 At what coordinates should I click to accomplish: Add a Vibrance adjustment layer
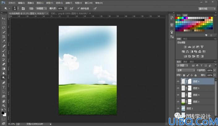click(202, 47)
